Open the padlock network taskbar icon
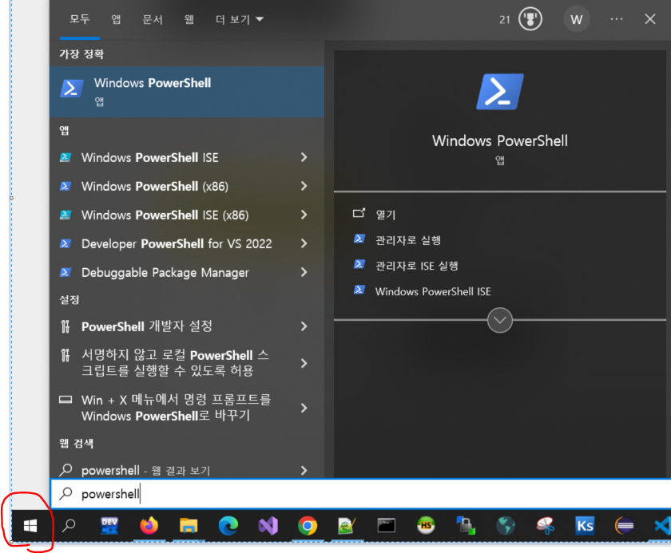 (466, 526)
